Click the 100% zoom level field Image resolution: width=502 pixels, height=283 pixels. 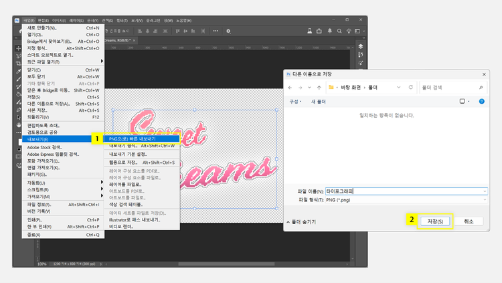42,264
